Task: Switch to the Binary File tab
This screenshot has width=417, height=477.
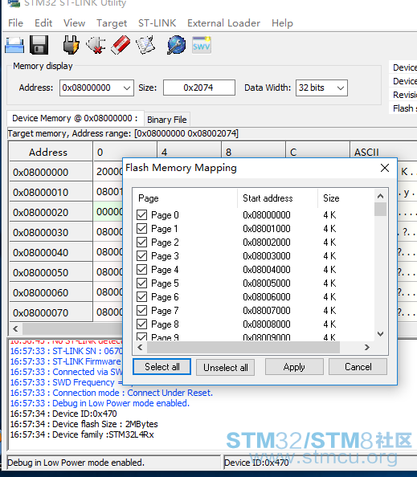Action: 167,120
